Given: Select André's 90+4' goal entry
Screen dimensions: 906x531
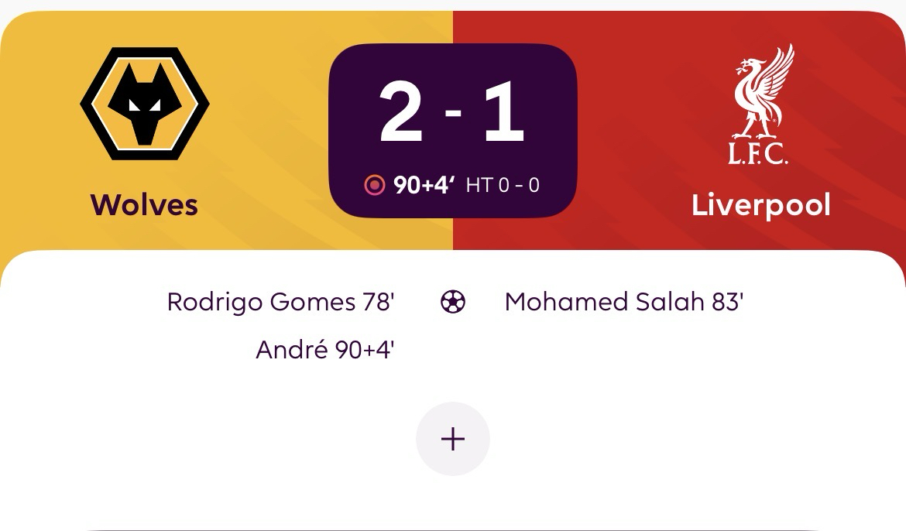Looking at the screenshot, I should coord(325,351).
